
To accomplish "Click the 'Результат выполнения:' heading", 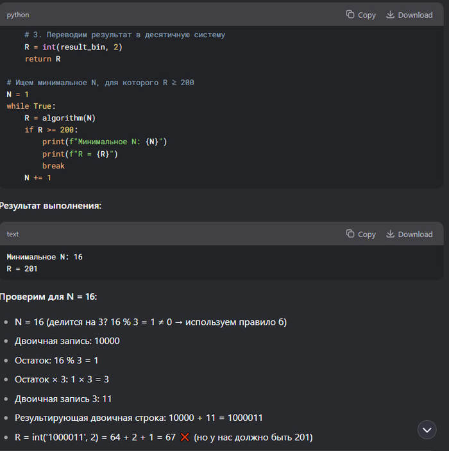I will pos(50,206).
